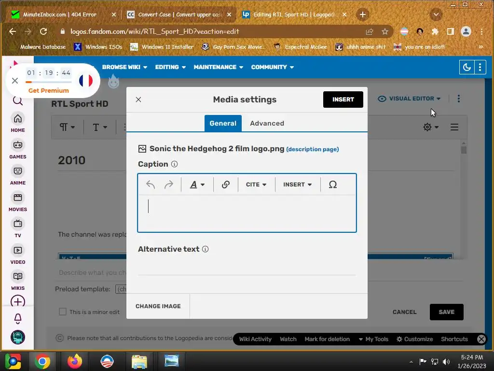The height and width of the screenshot is (371, 494).
Task: Open TV in Fandom sidebar
Action: (x=18, y=228)
